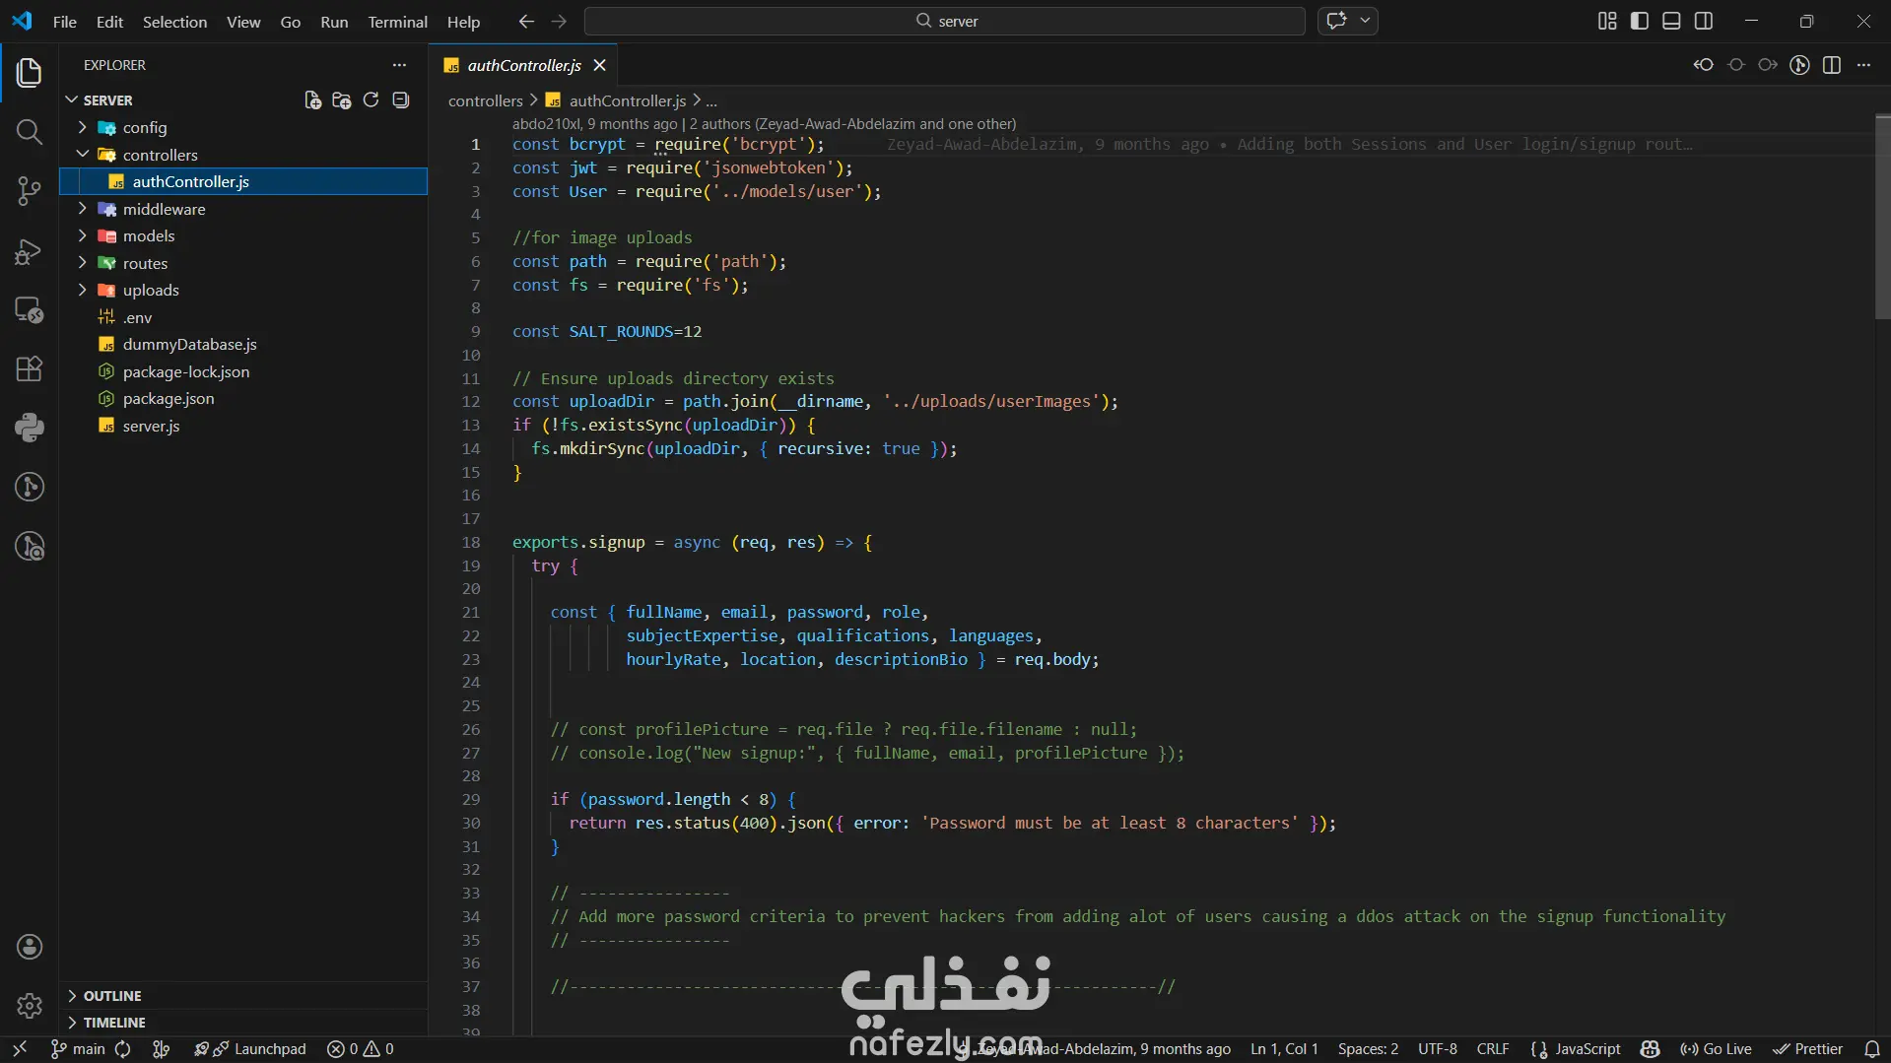The width and height of the screenshot is (1891, 1063).
Task: Click Copilot status icon in status bar
Action: click(x=1651, y=1049)
